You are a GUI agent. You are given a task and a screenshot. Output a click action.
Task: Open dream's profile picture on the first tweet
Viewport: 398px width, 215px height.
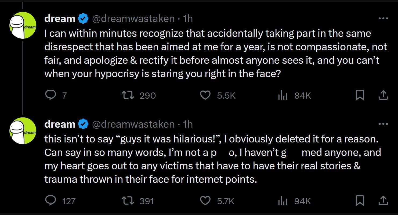coord(23,26)
